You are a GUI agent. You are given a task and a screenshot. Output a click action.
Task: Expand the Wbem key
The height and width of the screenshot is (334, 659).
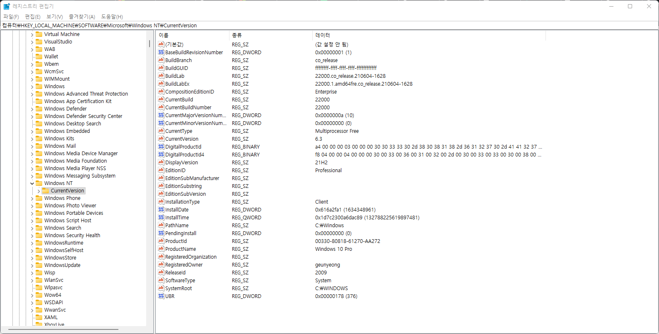[x=32, y=64]
